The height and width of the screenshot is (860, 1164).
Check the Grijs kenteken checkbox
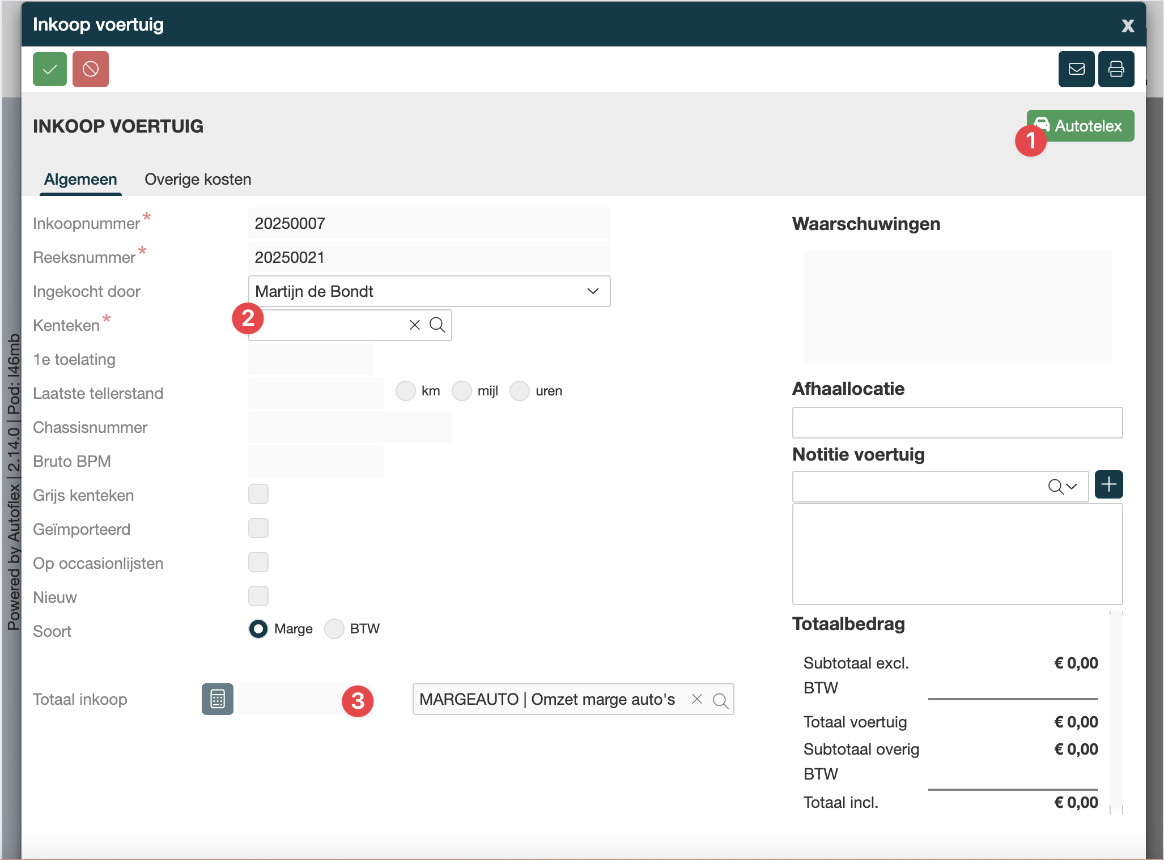coord(258,494)
